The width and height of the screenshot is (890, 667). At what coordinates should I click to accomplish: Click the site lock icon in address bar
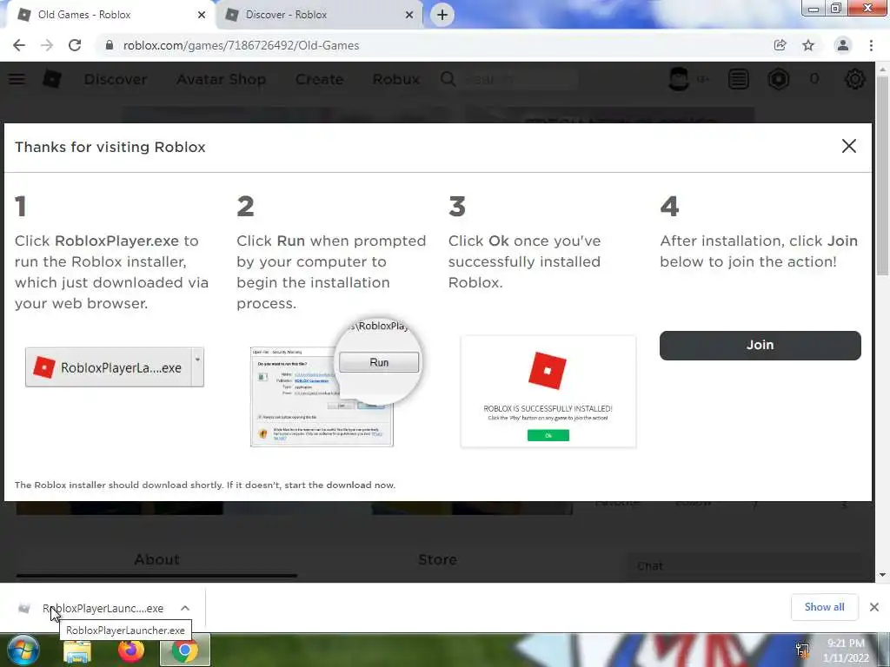pos(109,45)
